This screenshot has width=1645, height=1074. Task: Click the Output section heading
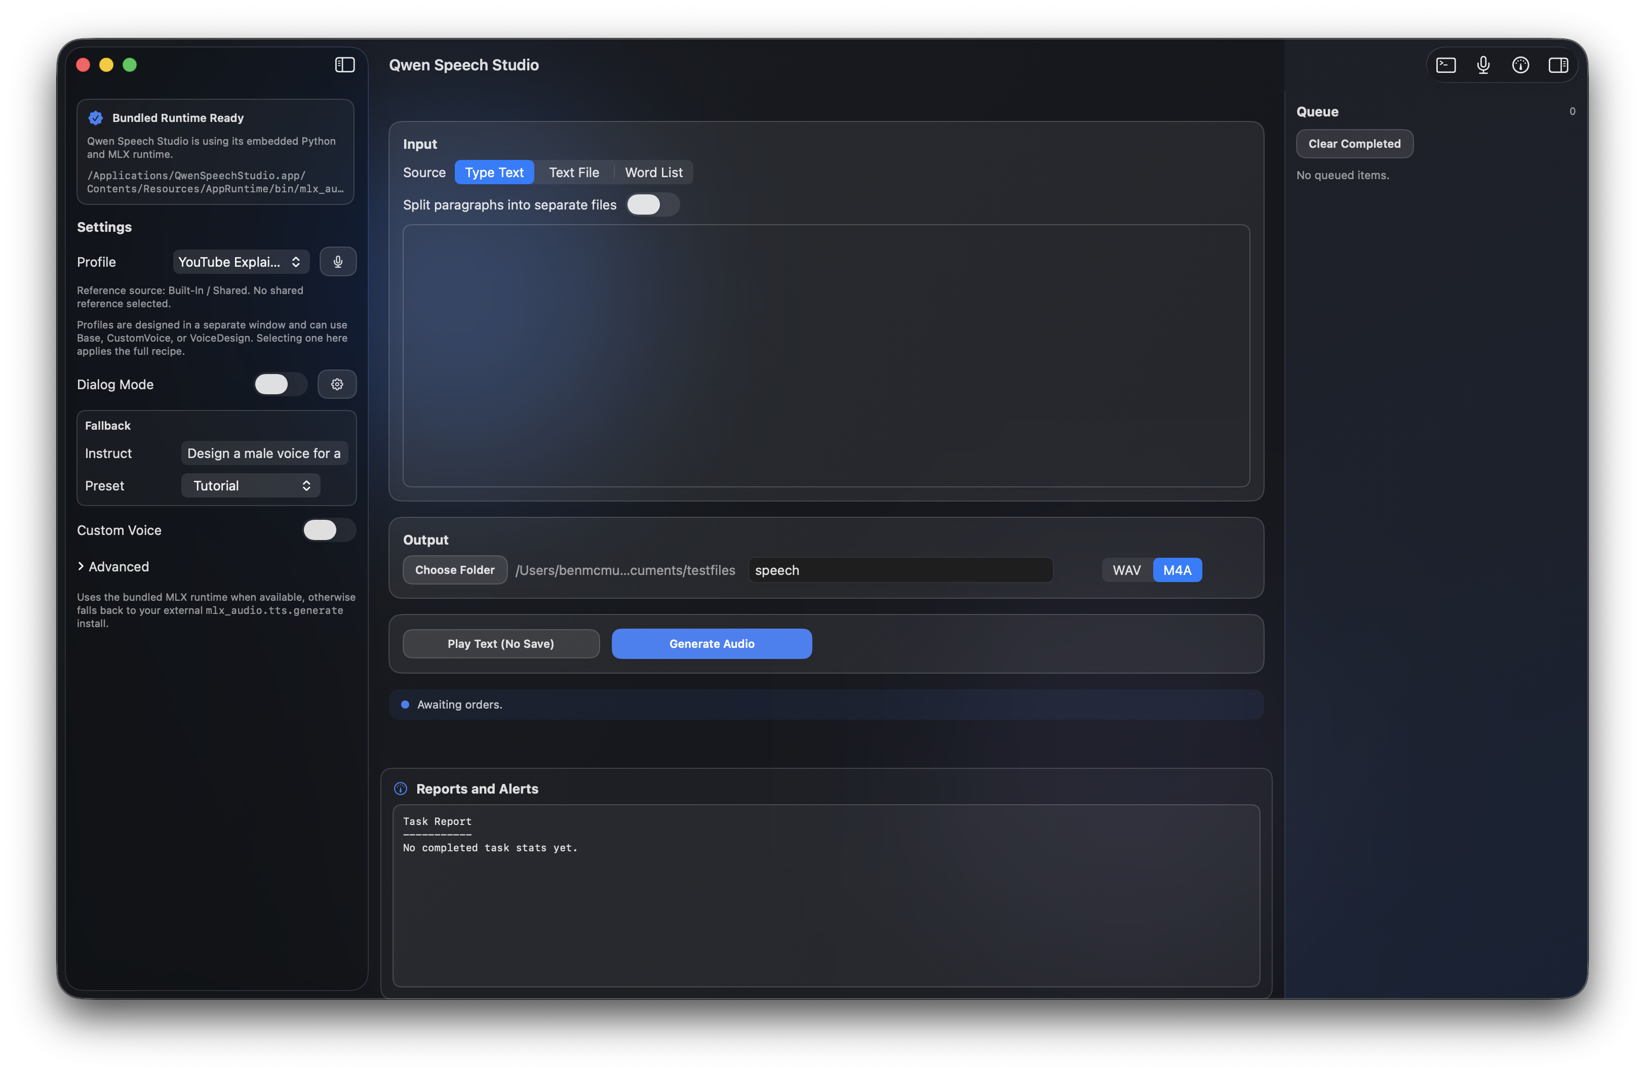tap(426, 540)
